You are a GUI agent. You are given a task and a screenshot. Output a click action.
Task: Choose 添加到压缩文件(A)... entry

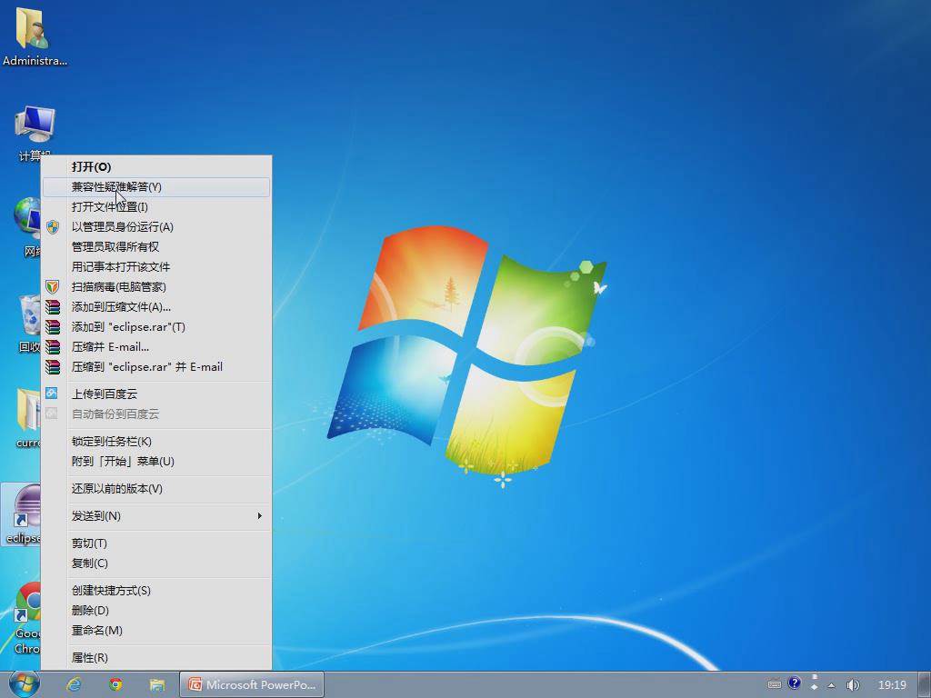click(x=156, y=307)
